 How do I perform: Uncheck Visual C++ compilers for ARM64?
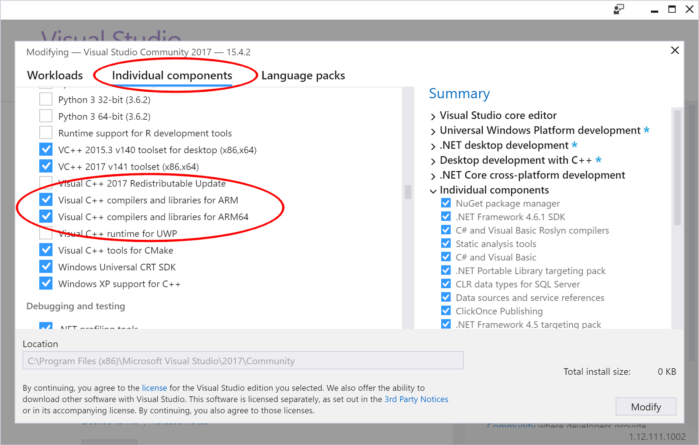[x=46, y=217]
